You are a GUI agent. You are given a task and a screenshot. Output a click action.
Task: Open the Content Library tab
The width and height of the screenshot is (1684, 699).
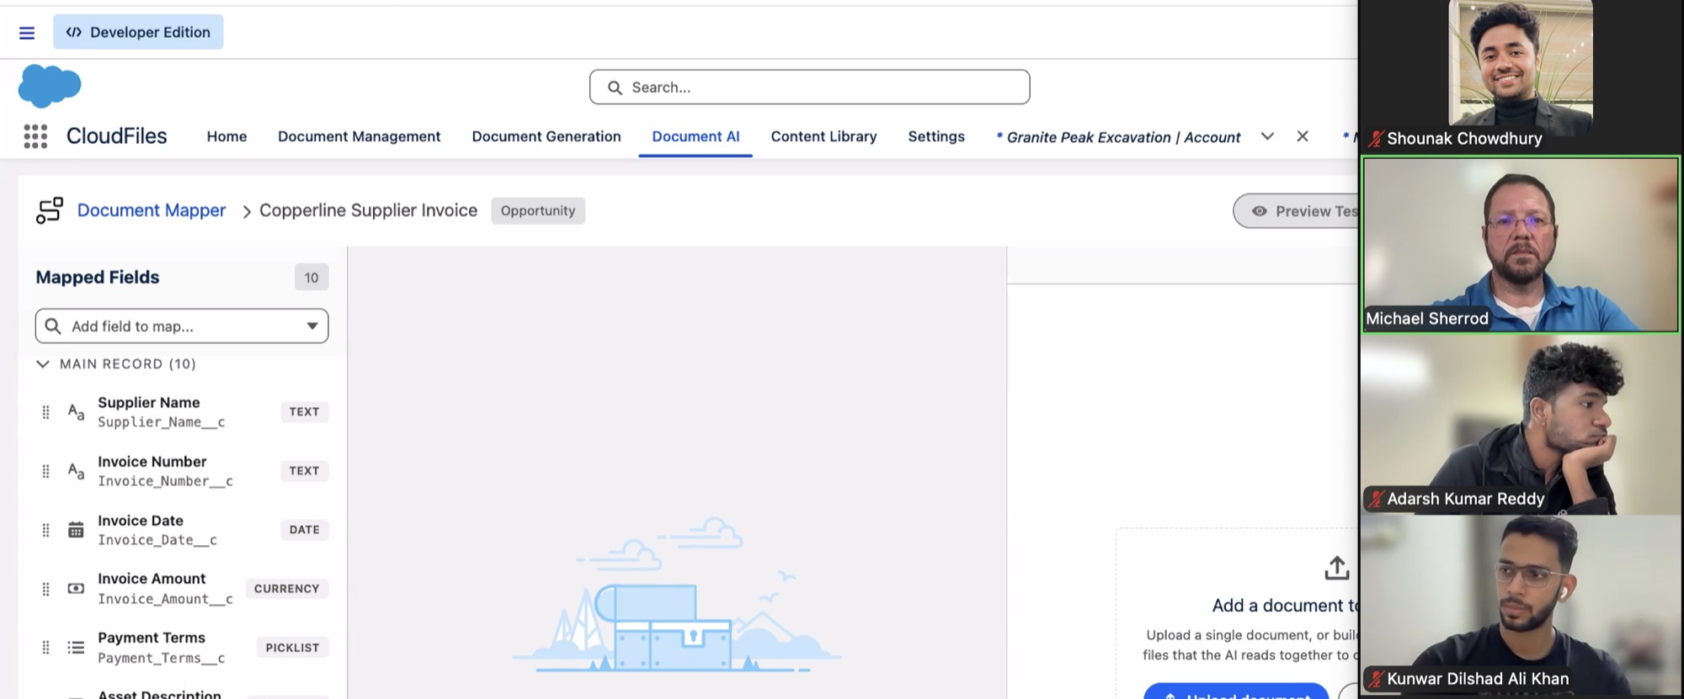click(x=823, y=136)
